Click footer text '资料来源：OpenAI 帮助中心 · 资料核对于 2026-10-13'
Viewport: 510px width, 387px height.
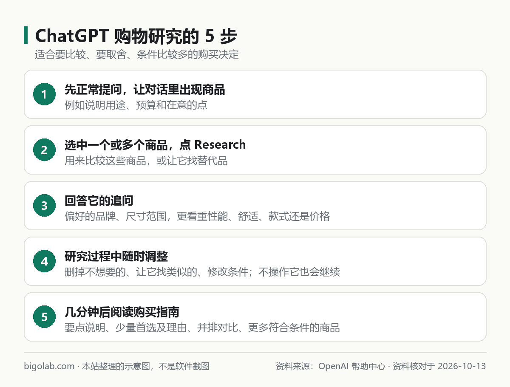[381, 366]
